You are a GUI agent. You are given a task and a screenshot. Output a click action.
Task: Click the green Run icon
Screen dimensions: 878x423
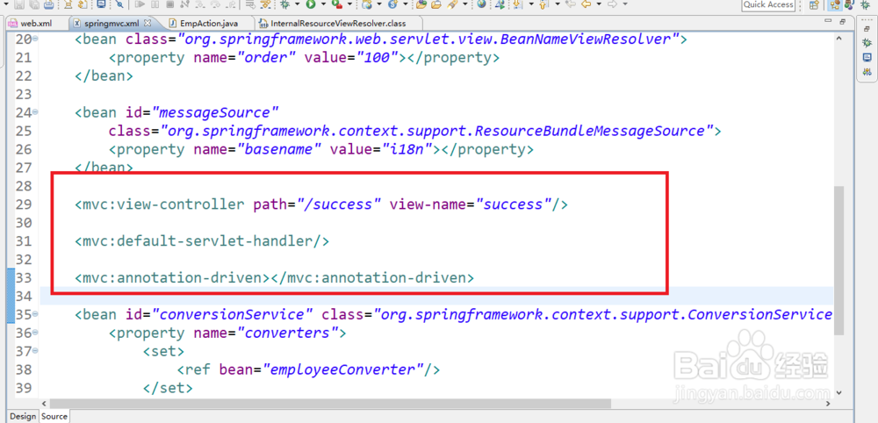click(311, 4)
